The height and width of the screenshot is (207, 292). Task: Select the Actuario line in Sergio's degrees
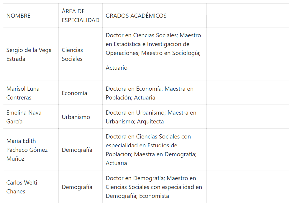tap(117, 68)
